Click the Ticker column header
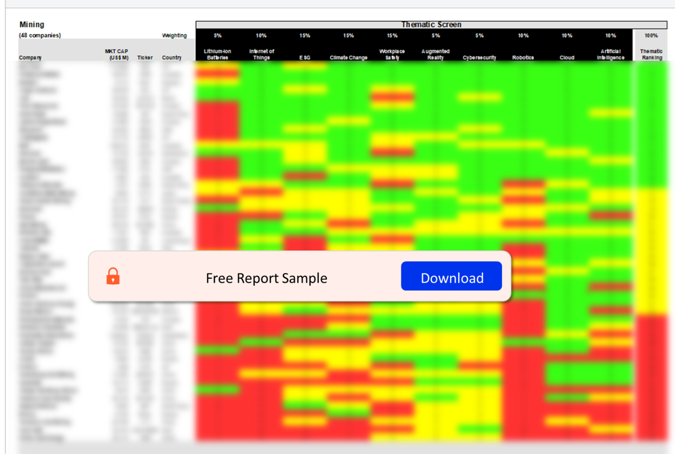Image resolution: width=675 pixels, height=454 pixels. [145, 57]
